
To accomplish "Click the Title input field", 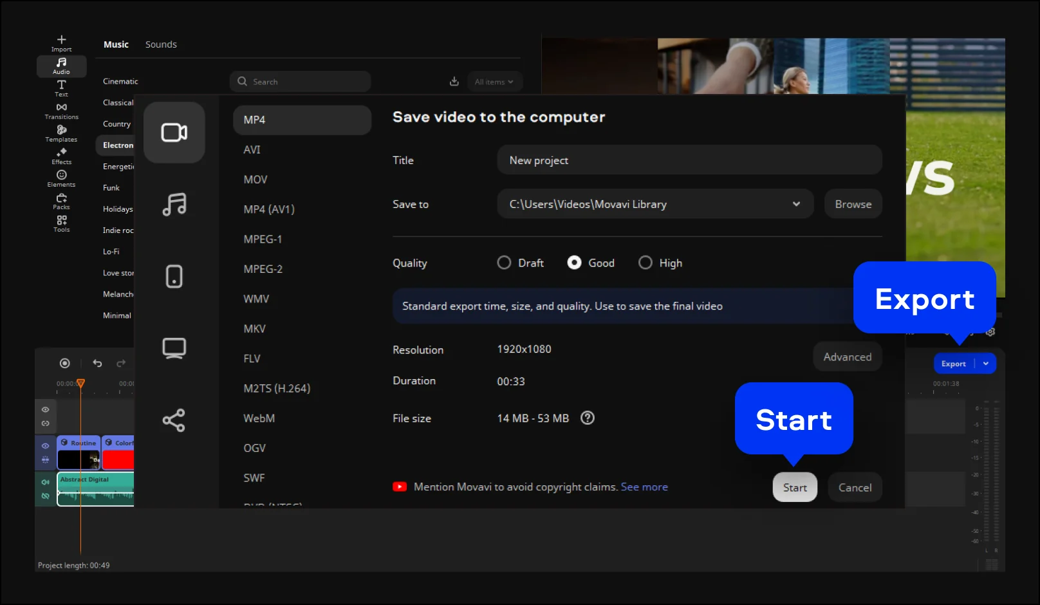I will point(689,160).
